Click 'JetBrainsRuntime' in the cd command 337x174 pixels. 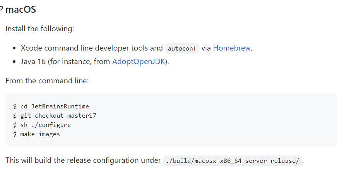point(60,106)
